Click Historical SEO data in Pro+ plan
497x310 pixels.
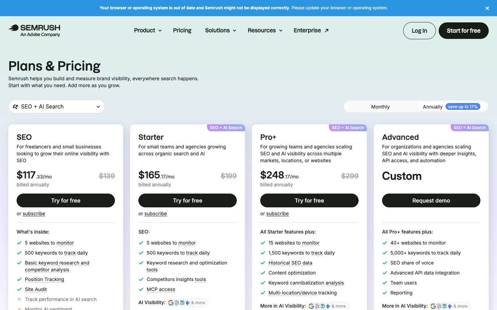[x=290, y=263]
